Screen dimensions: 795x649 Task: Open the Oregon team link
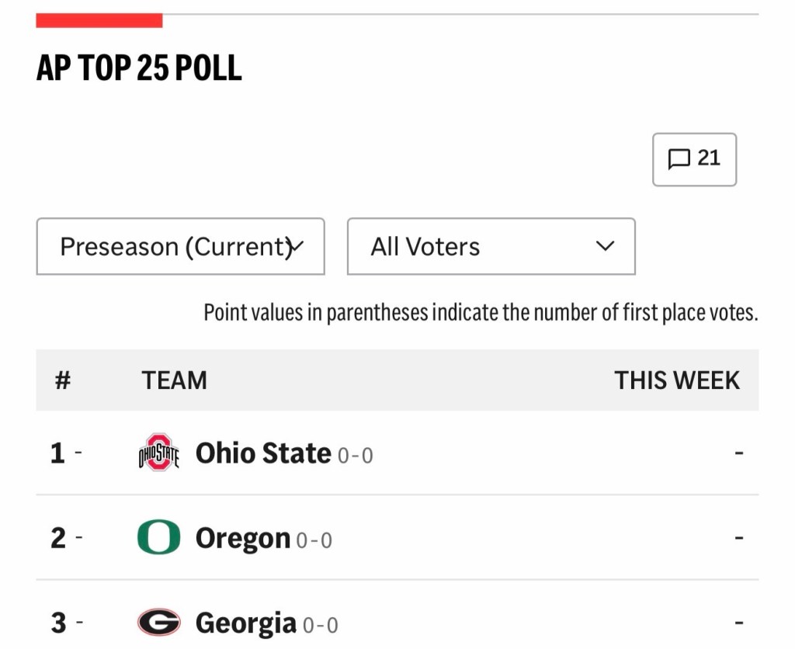(x=243, y=538)
